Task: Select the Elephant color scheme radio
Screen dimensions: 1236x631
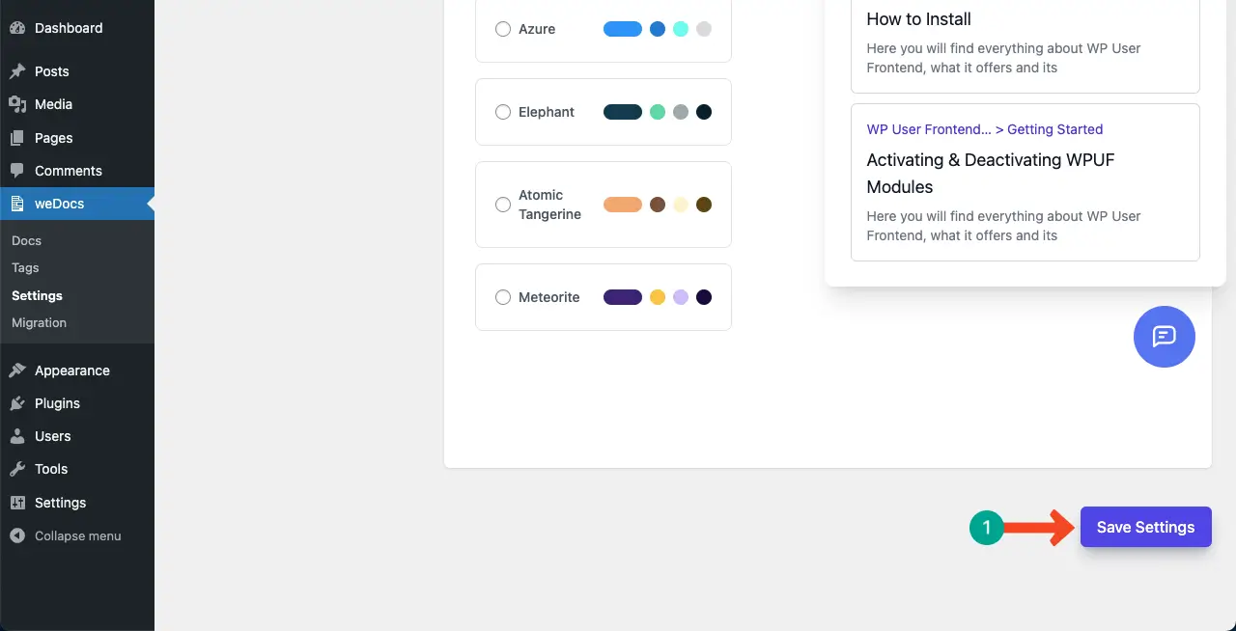Action: [x=503, y=112]
